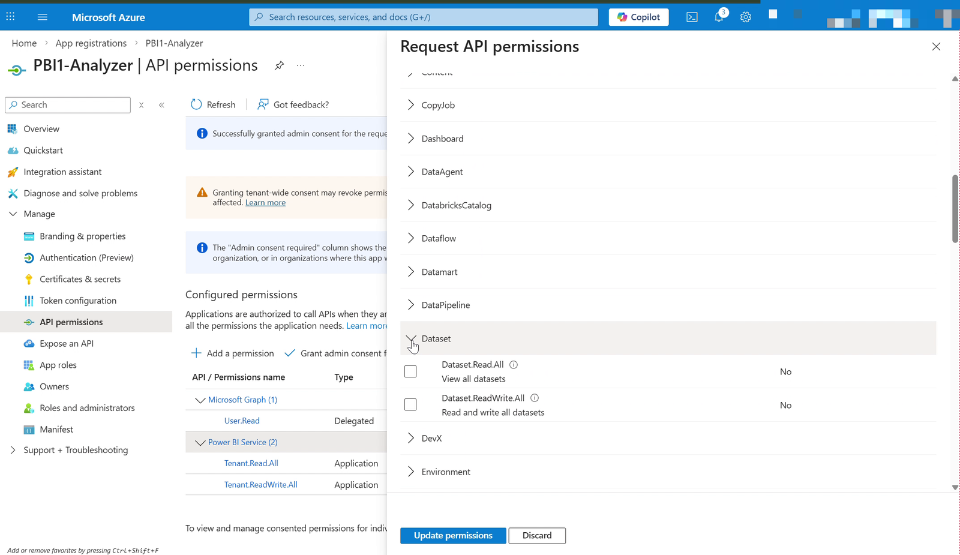
Task: Click the info icon beside Dataset.Read.All
Action: click(x=514, y=364)
